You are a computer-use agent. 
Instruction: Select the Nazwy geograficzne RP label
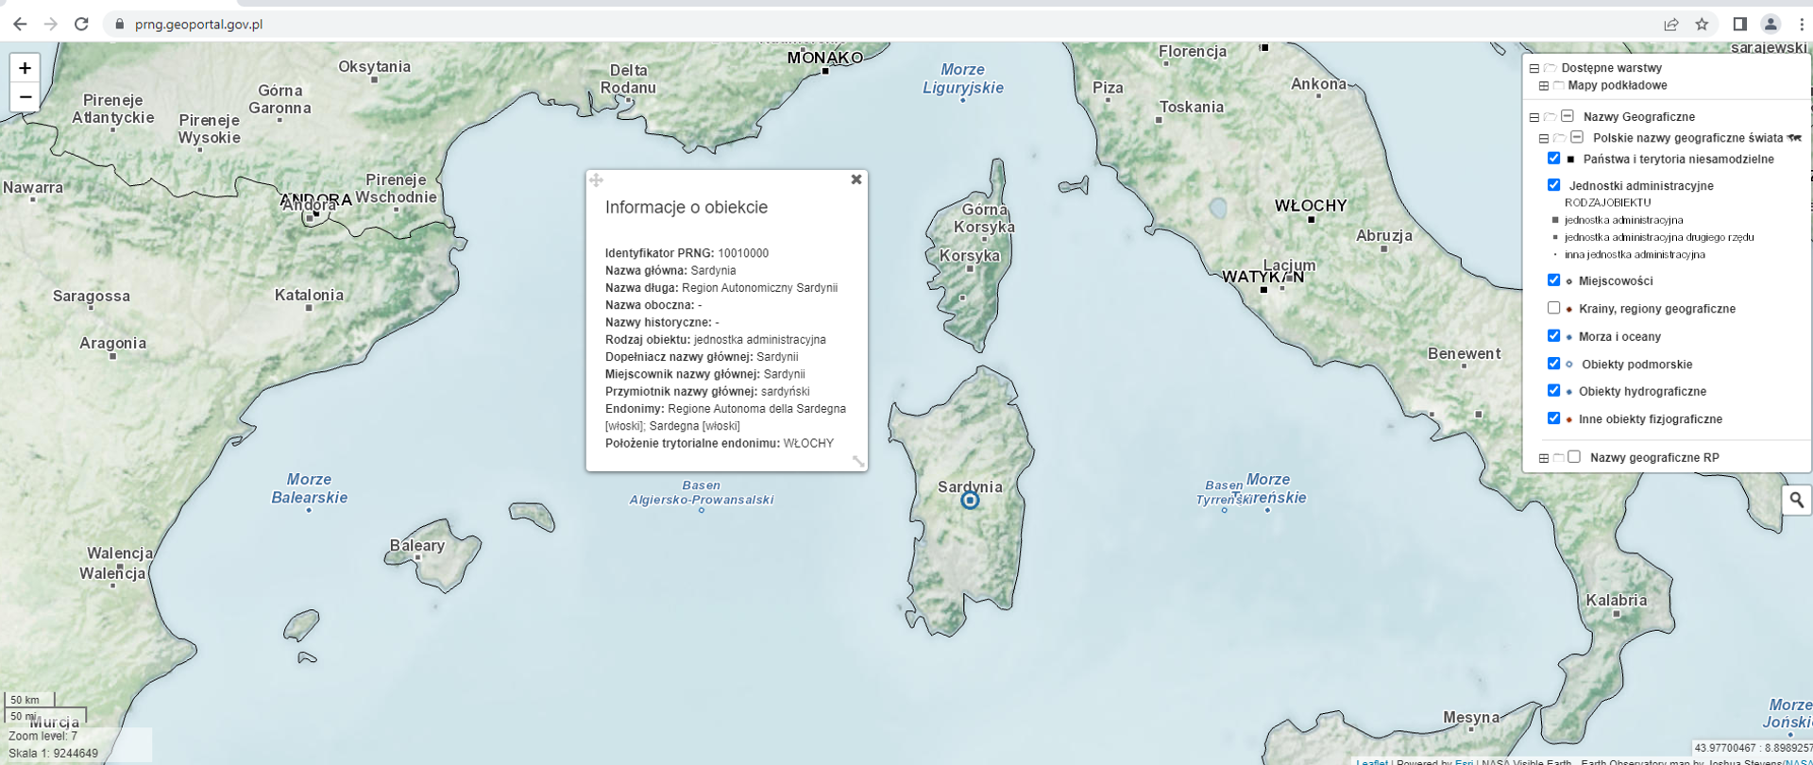pyautogui.click(x=1654, y=458)
